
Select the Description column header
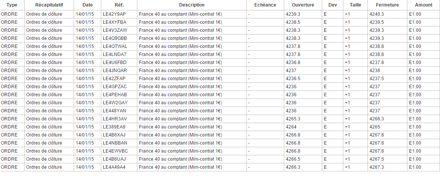click(x=192, y=5)
